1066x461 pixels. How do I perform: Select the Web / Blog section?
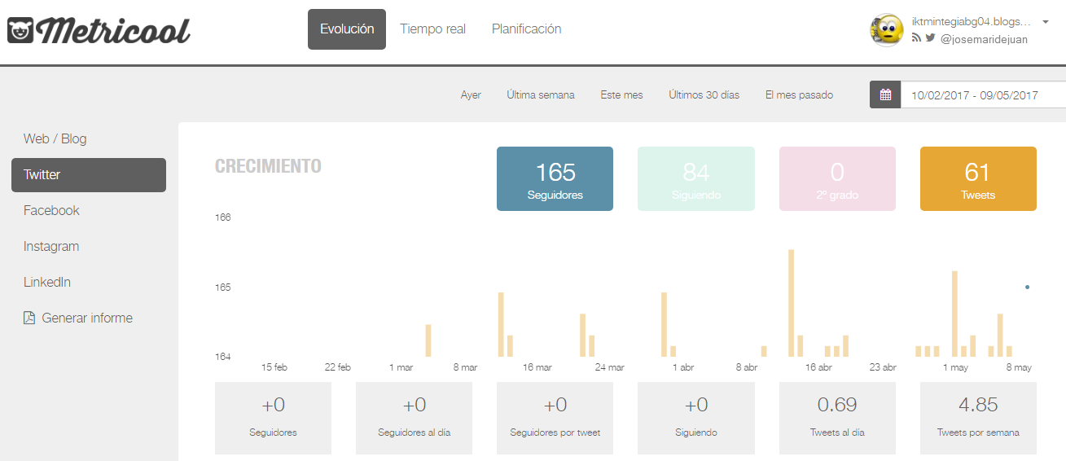[55, 138]
